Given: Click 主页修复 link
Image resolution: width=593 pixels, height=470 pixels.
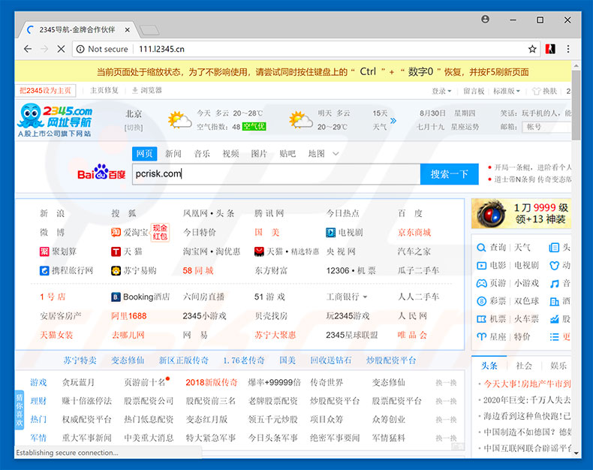Looking at the screenshot, I should (104, 90).
